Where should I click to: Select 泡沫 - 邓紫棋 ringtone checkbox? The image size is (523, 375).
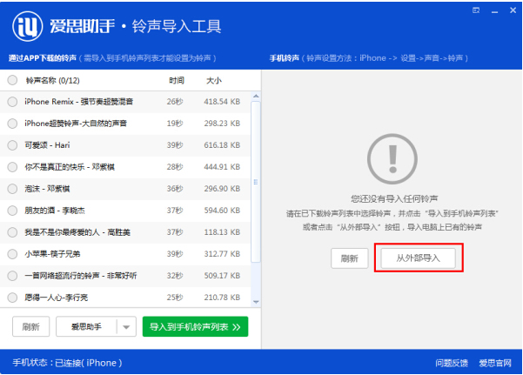tap(12, 189)
